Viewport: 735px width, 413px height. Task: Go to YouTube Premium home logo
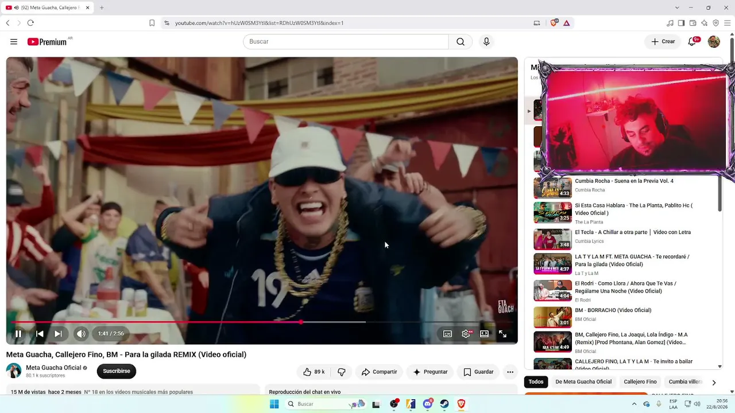[47, 42]
